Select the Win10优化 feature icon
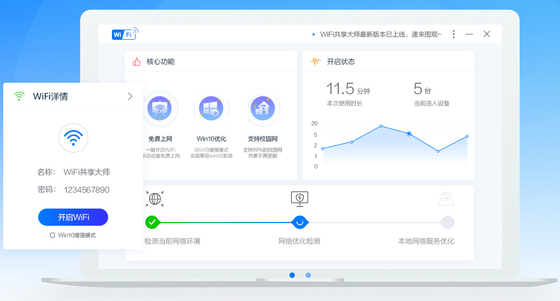This screenshot has height=301, width=560. 211,109
